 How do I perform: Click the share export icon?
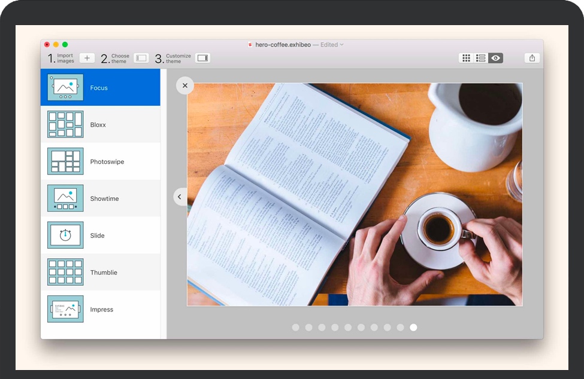[x=532, y=58]
